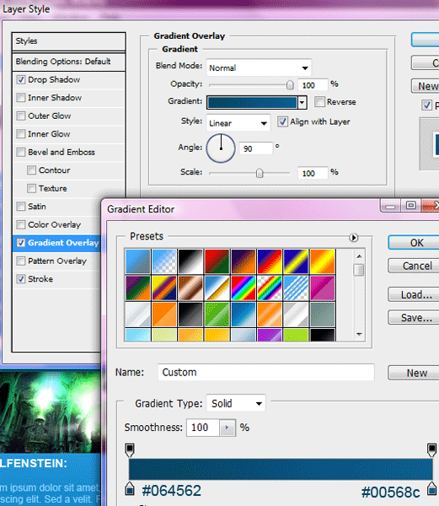Click OK in the Gradient Editor
The height and width of the screenshot is (506, 439).
tap(415, 243)
